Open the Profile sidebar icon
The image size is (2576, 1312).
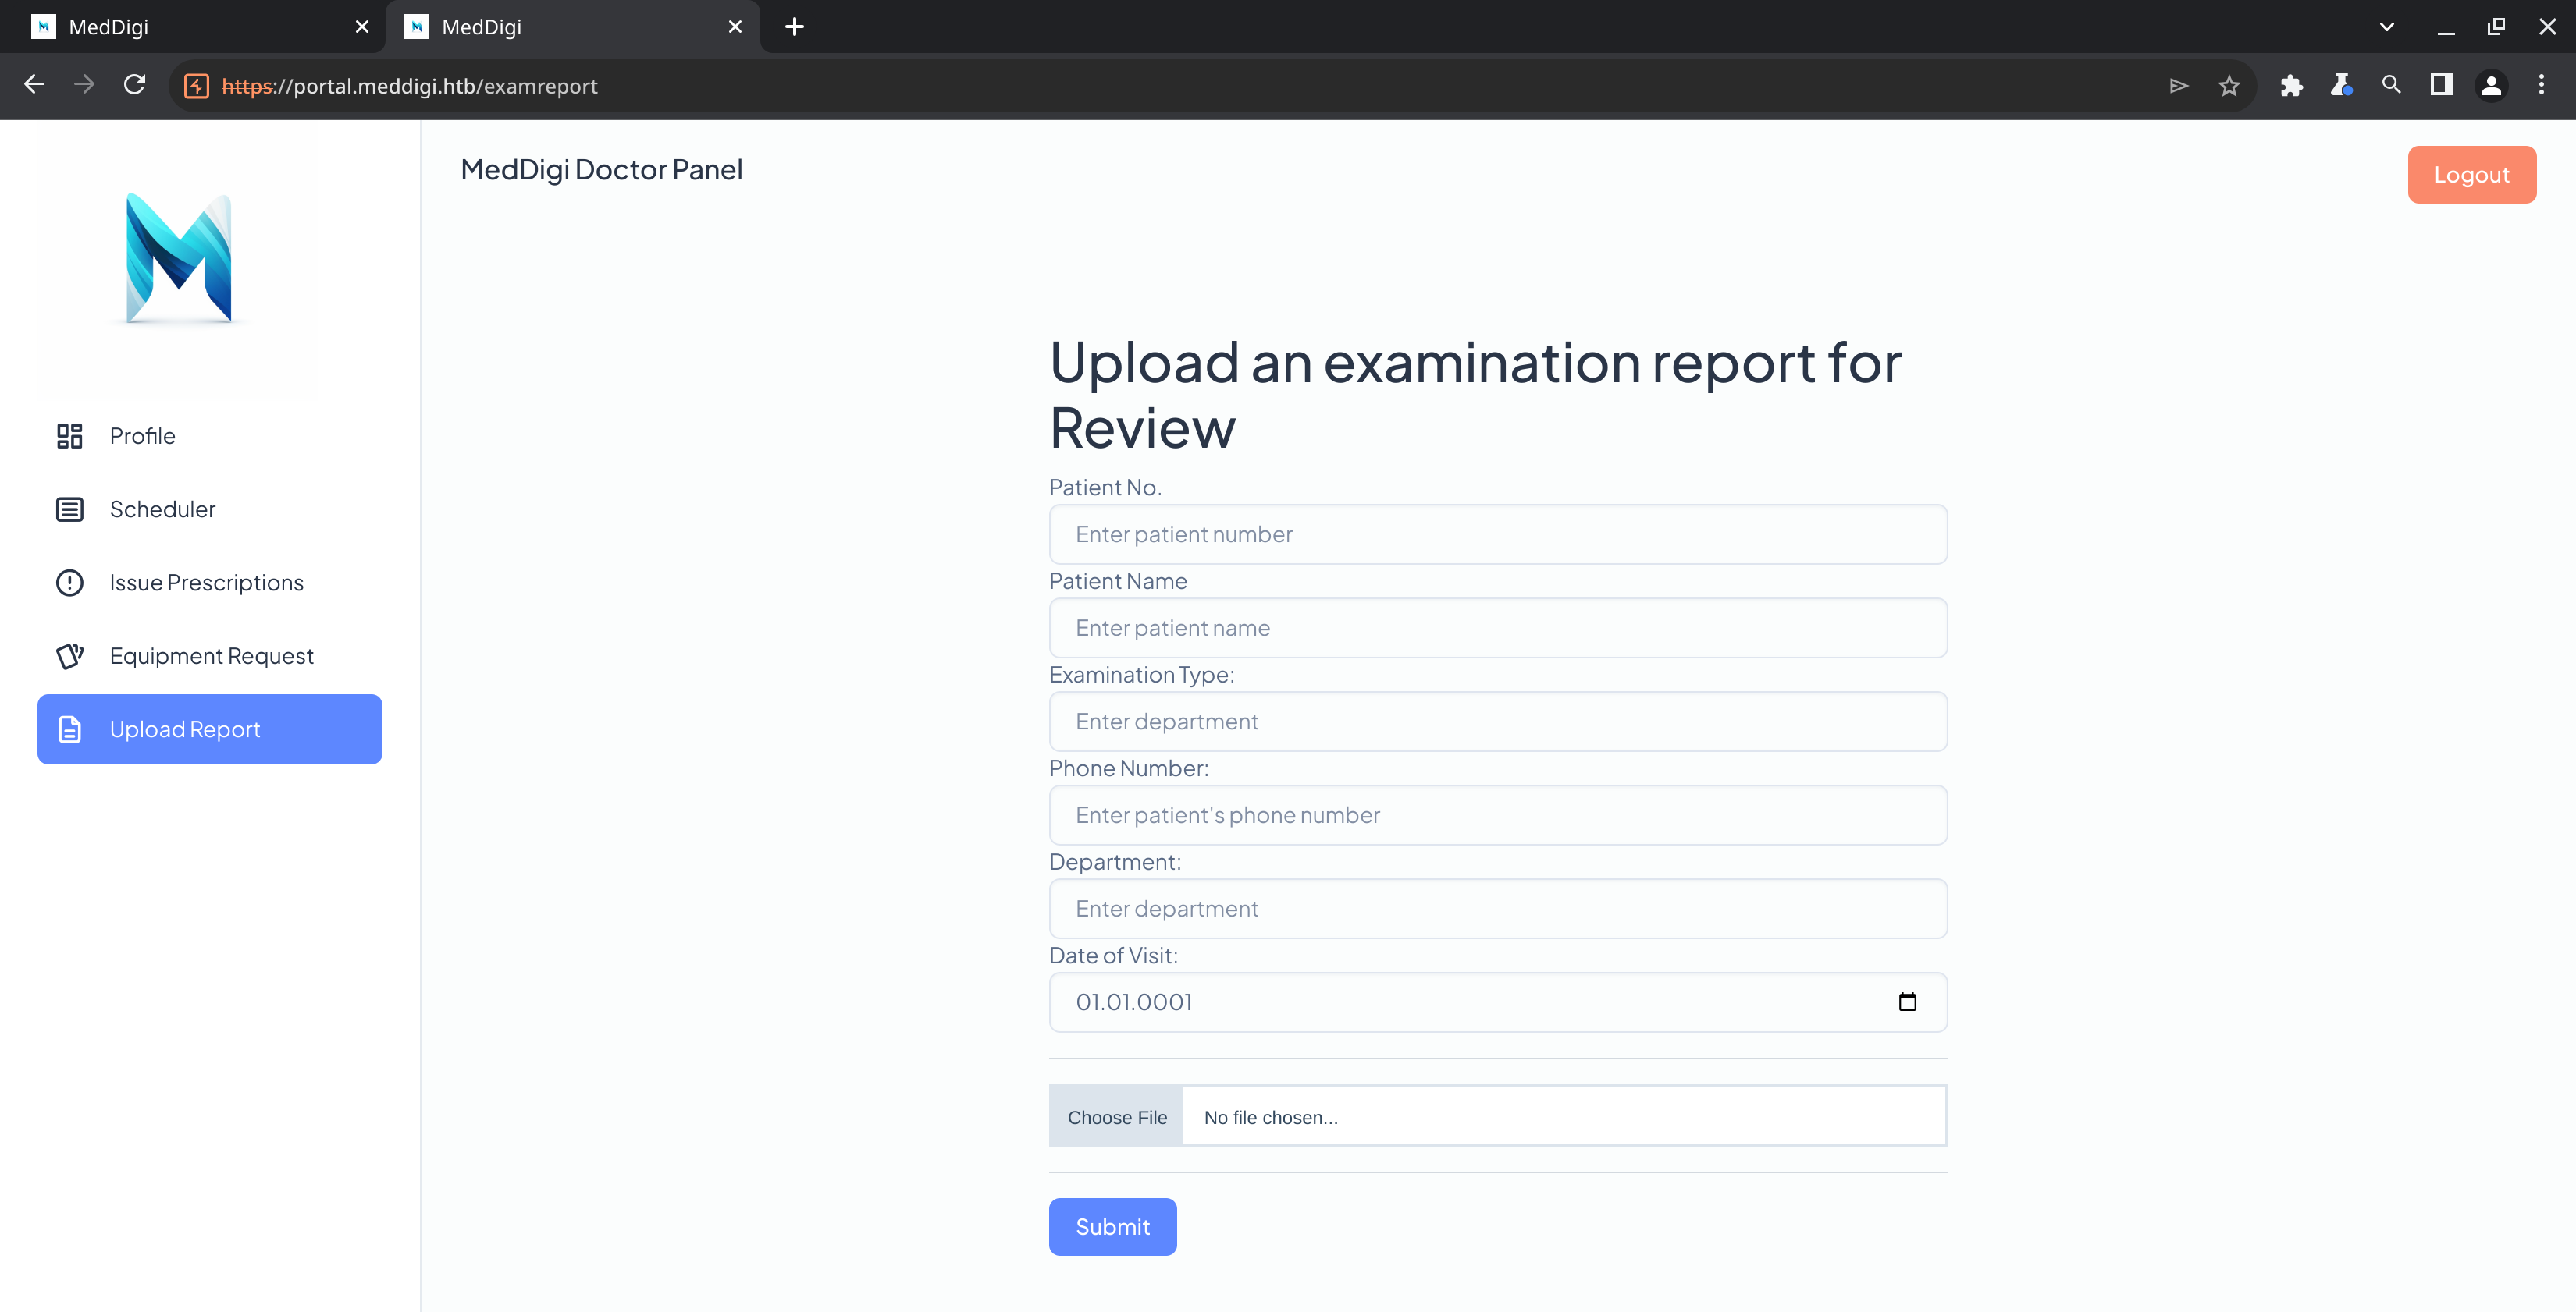(x=69, y=436)
